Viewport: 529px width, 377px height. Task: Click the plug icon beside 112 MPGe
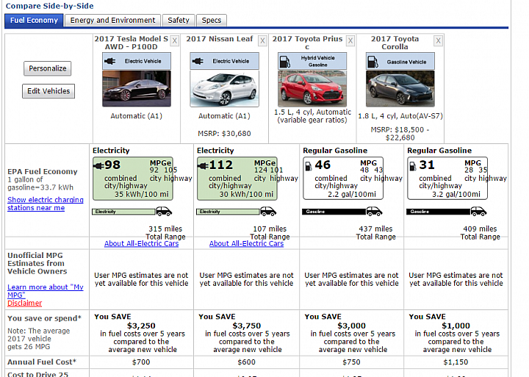[203, 165]
